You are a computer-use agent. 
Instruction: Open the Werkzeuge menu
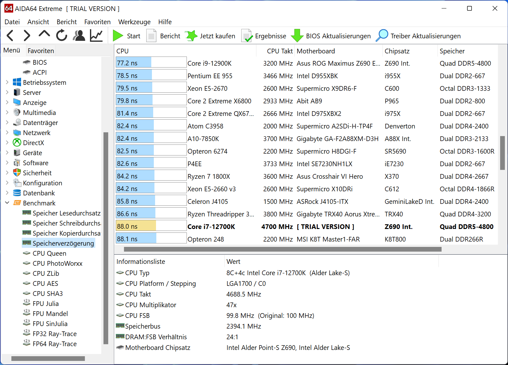coord(134,22)
